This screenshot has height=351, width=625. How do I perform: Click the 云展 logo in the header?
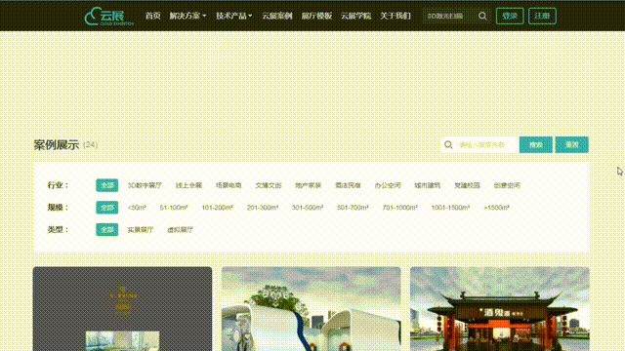[x=108, y=16]
